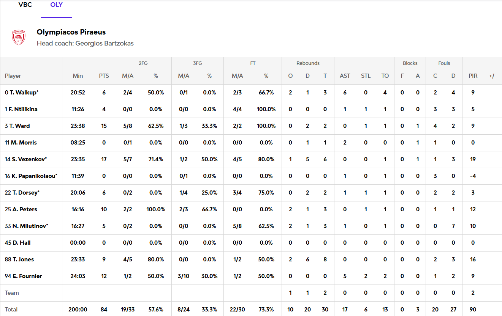This screenshot has width=502, height=316.
Task: Sort by the PIR column header
Action: [473, 76]
